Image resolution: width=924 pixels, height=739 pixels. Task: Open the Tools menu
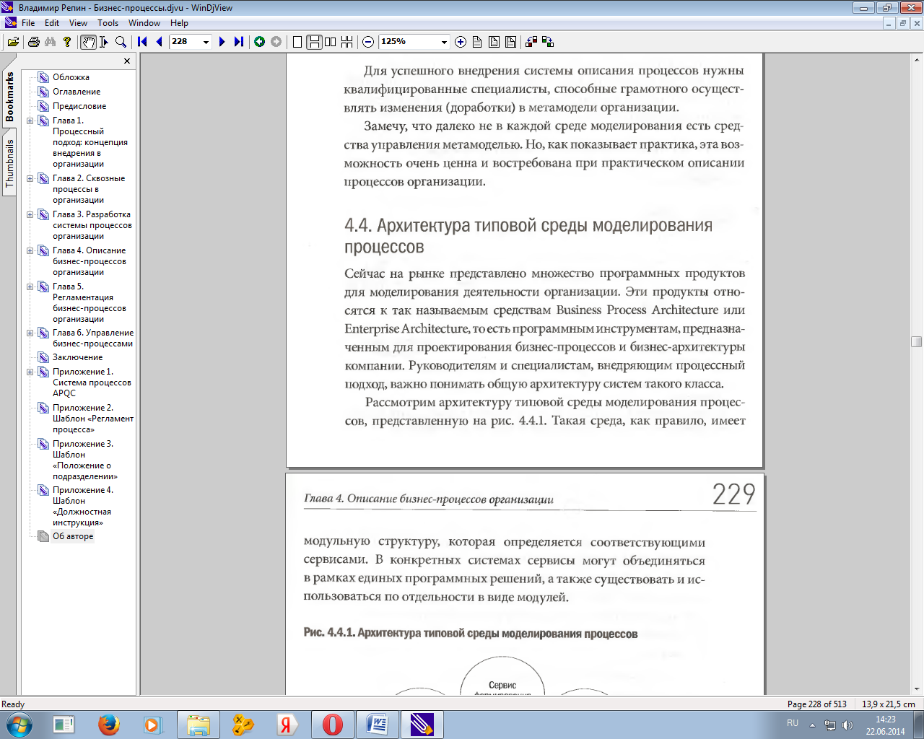click(108, 23)
